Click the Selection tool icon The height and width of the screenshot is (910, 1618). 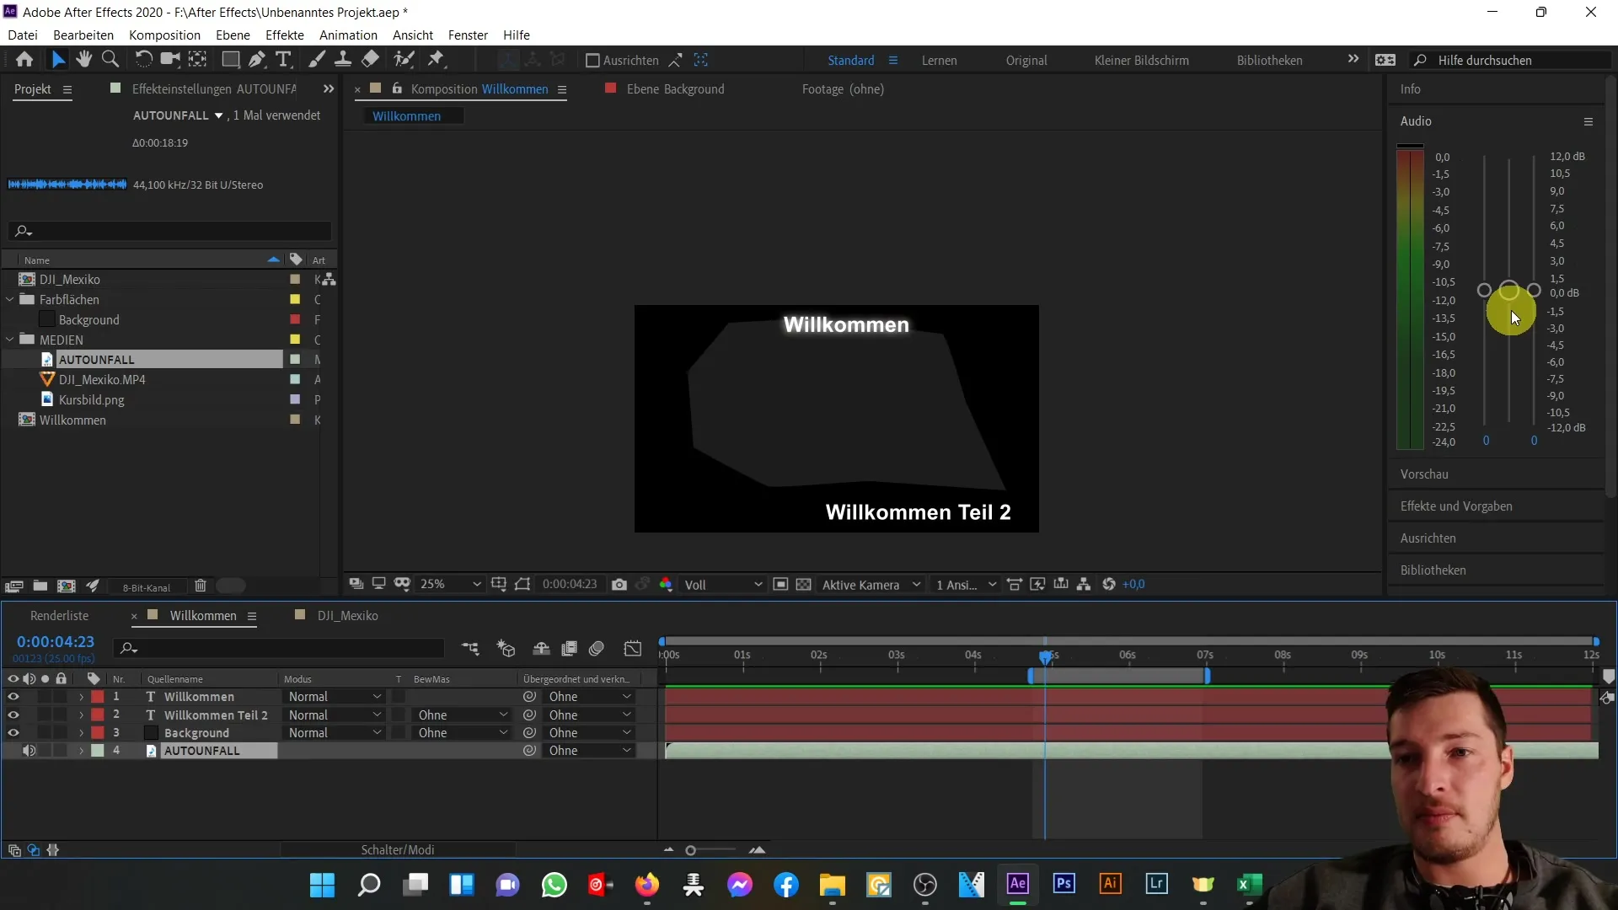pyautogui.click(x=58, y=59)
